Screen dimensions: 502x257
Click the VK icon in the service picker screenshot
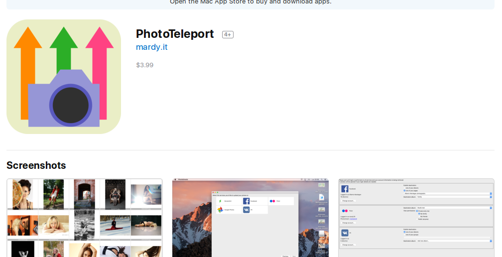tap(246, 210)
